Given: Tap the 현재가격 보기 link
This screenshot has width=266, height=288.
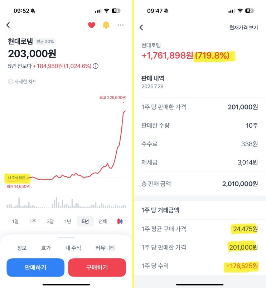Looking at the screenshot, I should coord(243,28).
